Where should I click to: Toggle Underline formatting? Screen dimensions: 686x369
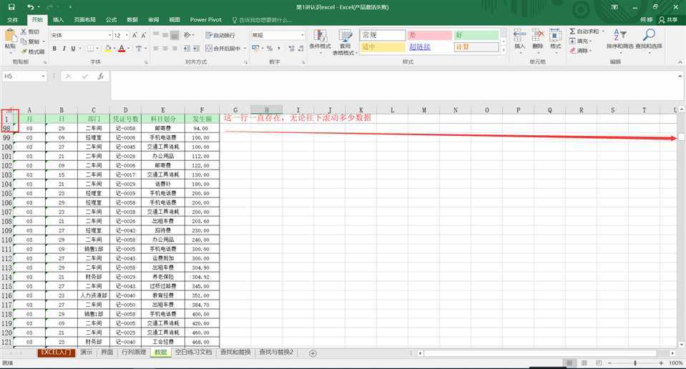[73, 49]
